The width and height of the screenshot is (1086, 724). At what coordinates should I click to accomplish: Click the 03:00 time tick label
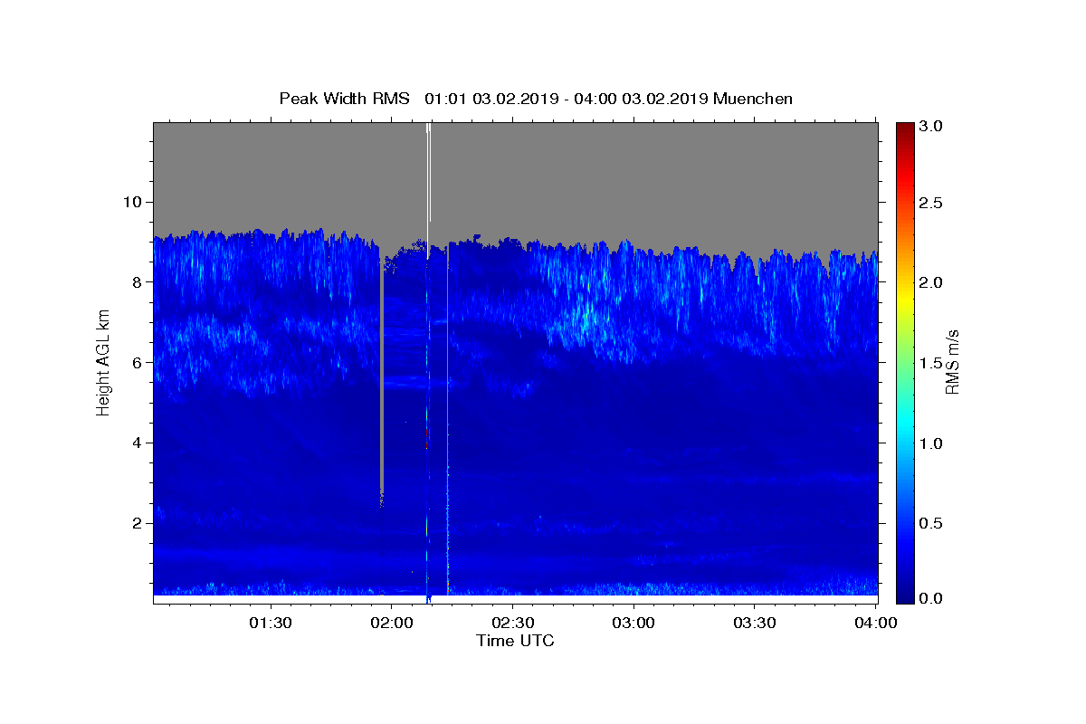click(x=633, y=623)
